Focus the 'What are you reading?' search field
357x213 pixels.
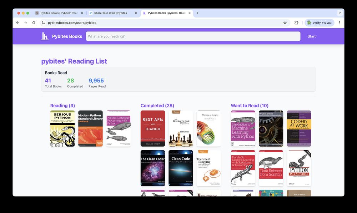[x=193, y=36]
